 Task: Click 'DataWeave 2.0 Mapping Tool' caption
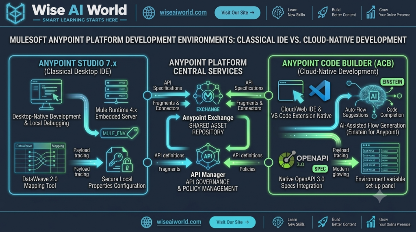click(40, 183)
